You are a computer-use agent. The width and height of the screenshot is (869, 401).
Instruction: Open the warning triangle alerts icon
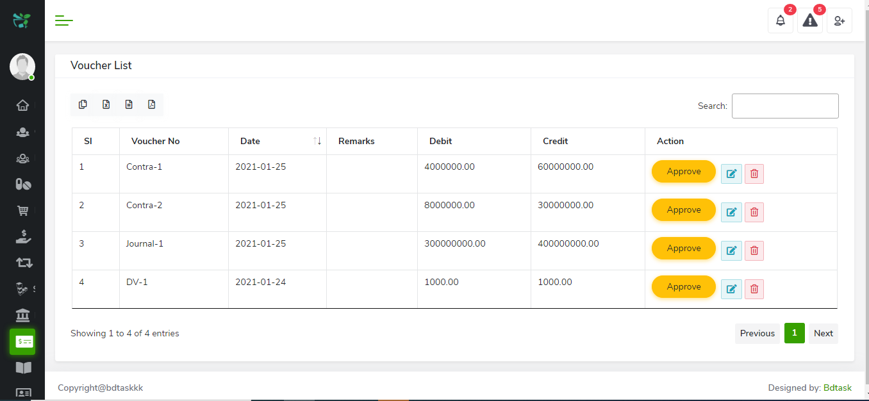[x=810, y=20]
